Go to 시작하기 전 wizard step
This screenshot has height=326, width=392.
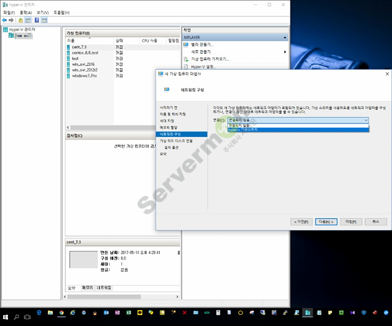click(x=168, y=108)
